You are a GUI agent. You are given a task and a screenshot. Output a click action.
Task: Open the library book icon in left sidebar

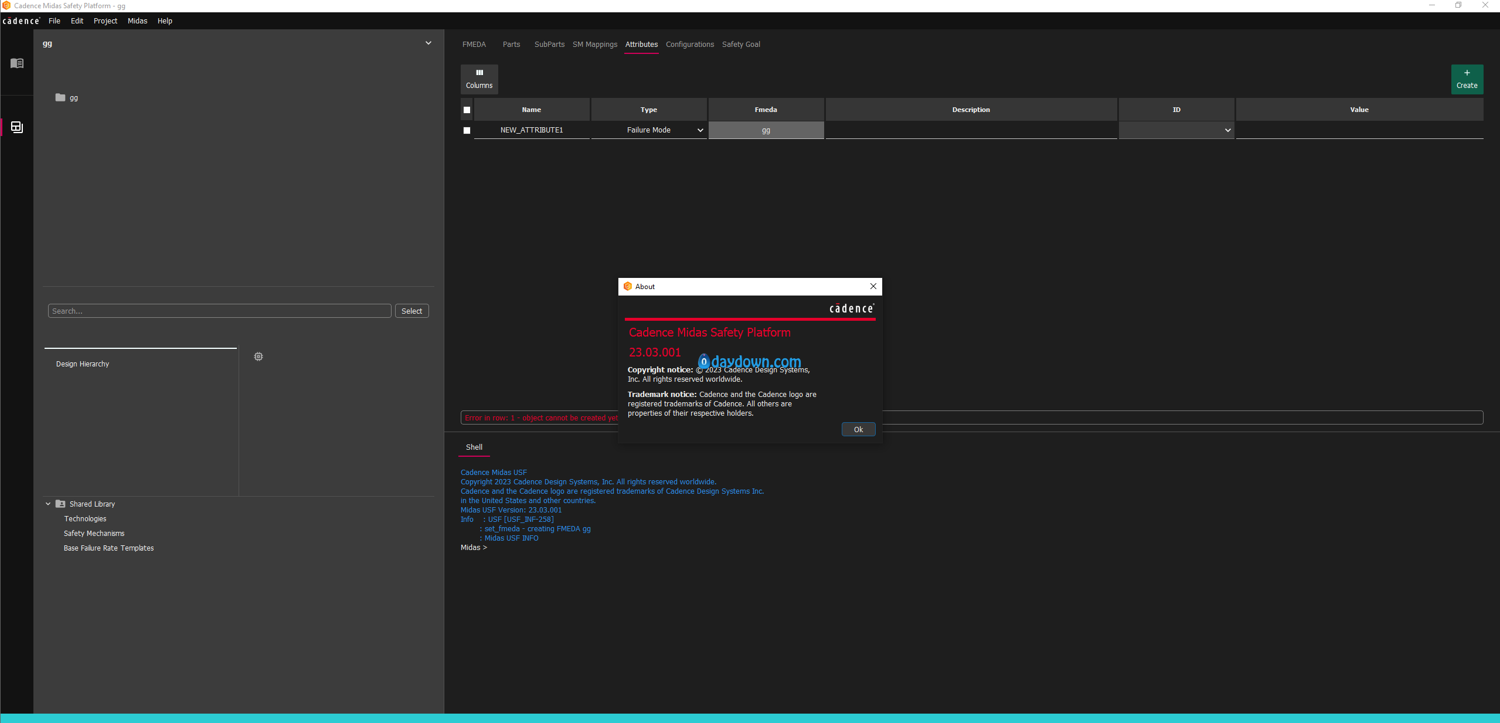tap(17, 63)
